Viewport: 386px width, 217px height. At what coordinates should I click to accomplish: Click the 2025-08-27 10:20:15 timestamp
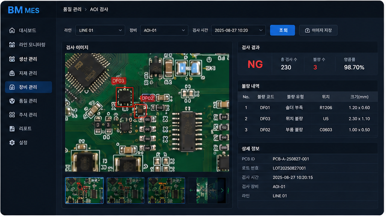pyautogui.click(x=293, y=177)
